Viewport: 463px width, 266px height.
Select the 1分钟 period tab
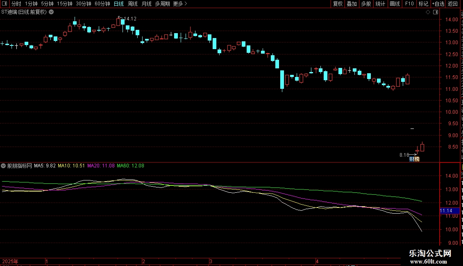31,4
